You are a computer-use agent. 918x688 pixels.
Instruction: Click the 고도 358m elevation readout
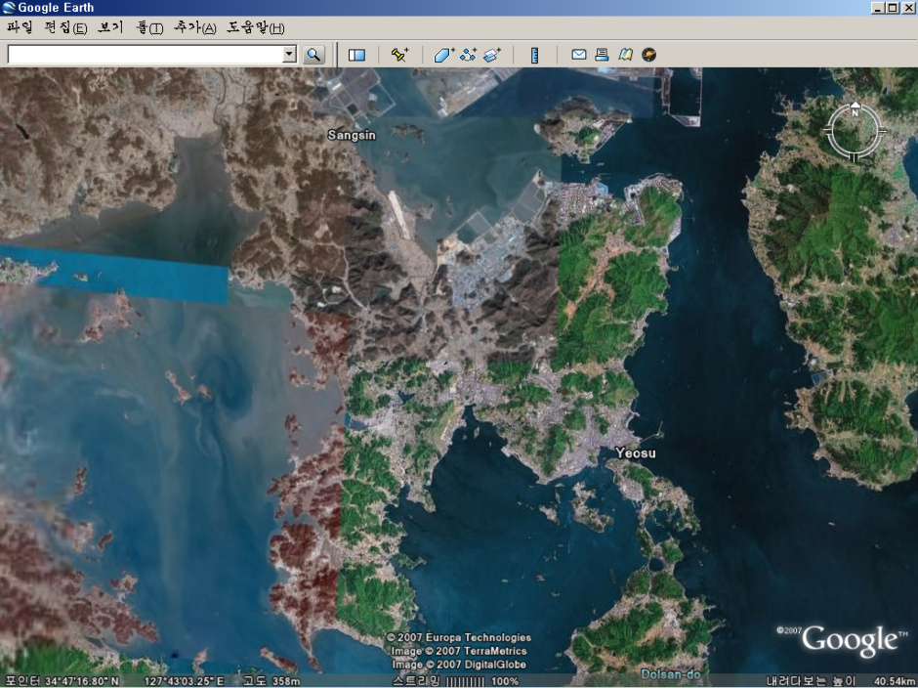(x=271, y=681)
